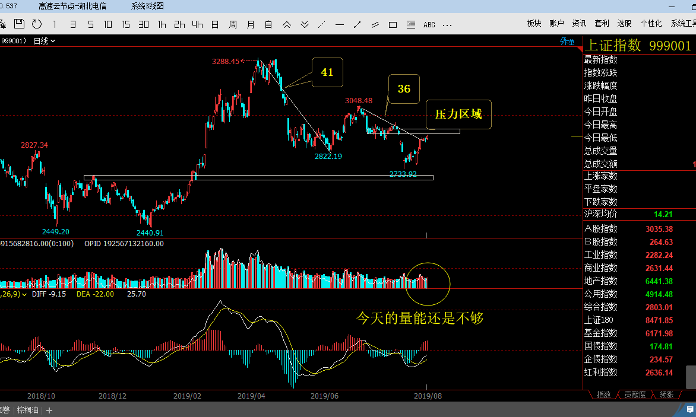Add a new tab with plus button
Image resolution: width=696 pixels, height=417 pixels.
[x=49, y=410]
